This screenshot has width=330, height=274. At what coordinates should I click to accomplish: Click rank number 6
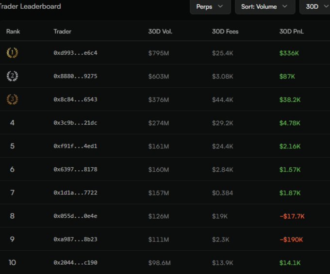pos(12,169)
